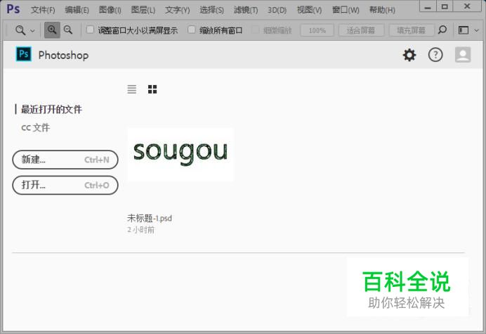Open the 文字(Y) menu
This screenshot has height=334, width=486.
[x=177, y=10]
